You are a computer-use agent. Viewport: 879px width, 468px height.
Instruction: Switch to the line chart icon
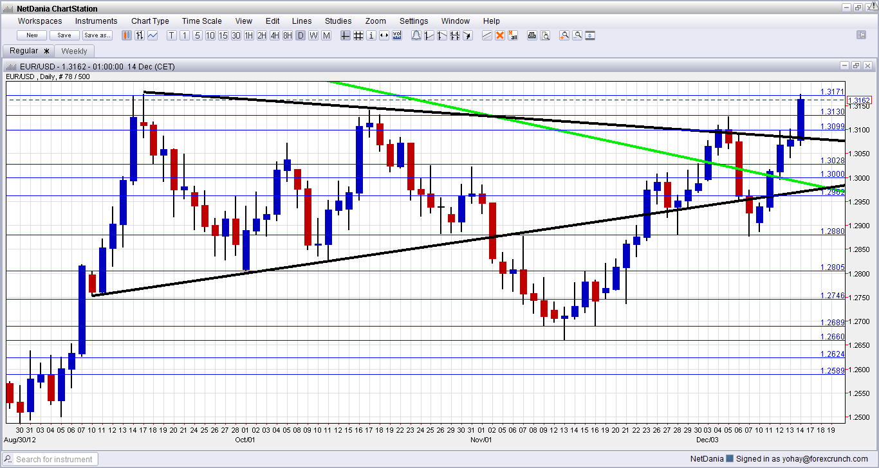tap(153, 35)
